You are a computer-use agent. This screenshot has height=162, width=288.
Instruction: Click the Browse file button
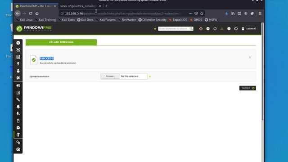pyautogui.click(x=110, y=76)
